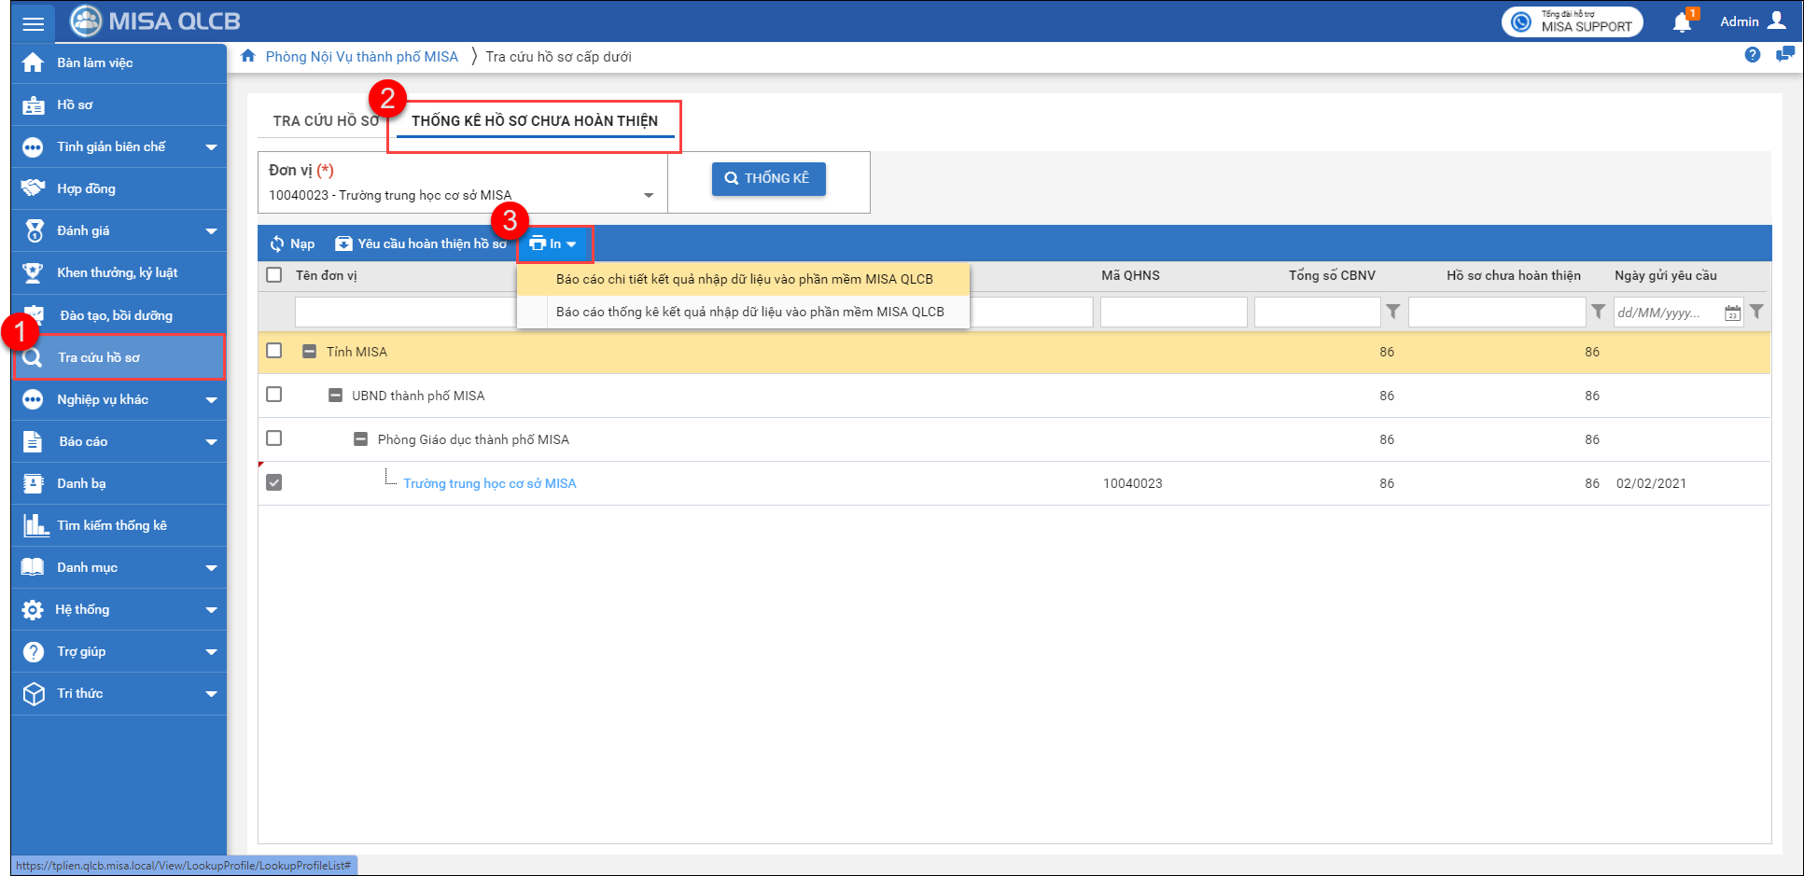Viewport: 1804px width, 876px height.
Task: Click the home icon in breadcrumb
Action: pyautogui.click(x=248, y=56)
